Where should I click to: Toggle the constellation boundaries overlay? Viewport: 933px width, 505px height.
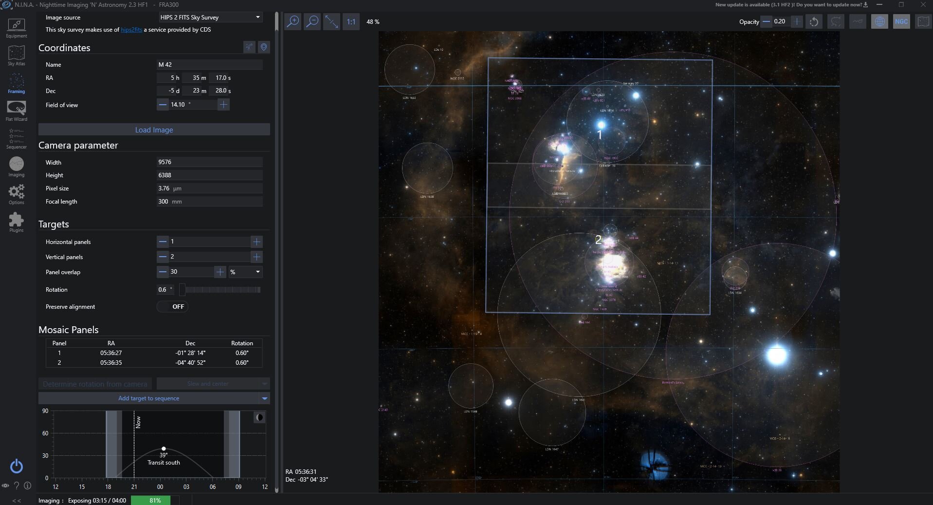[x=836, y=21]
